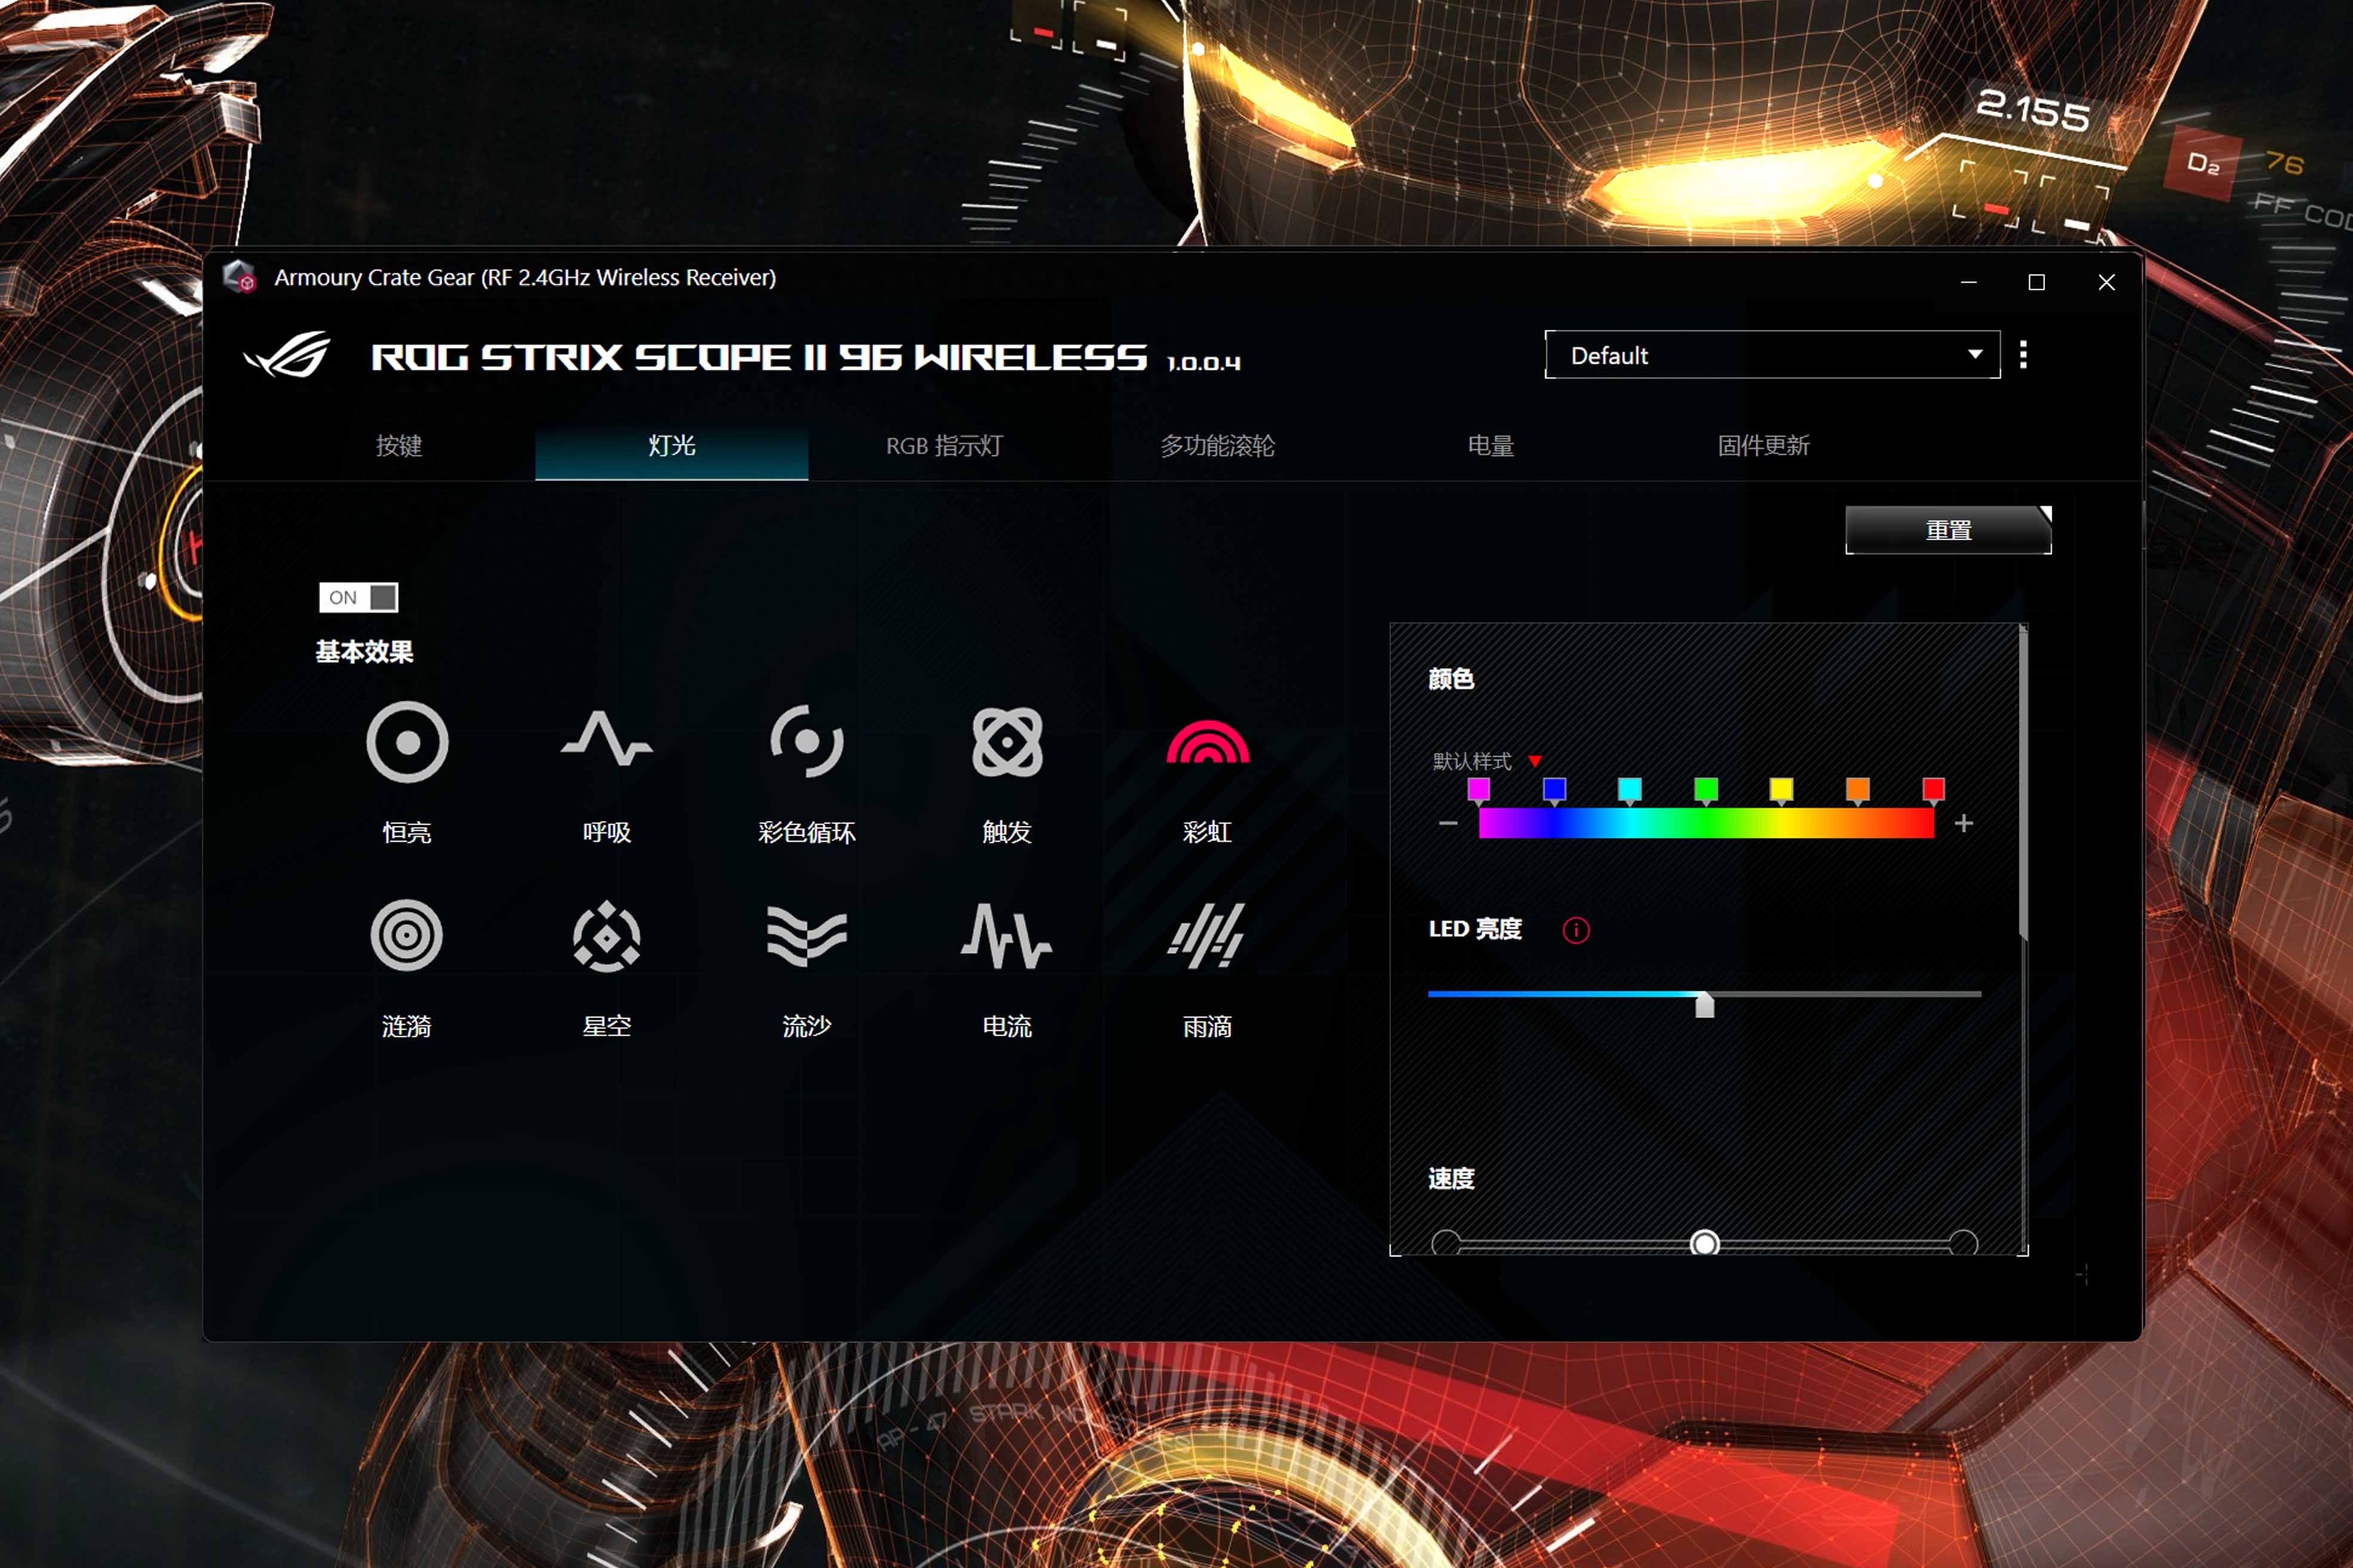Click the LED 亮度 brightness slider handle
Image resolution: width=2353 pixels, height=1568 pixels.
coord(1705,1004)
